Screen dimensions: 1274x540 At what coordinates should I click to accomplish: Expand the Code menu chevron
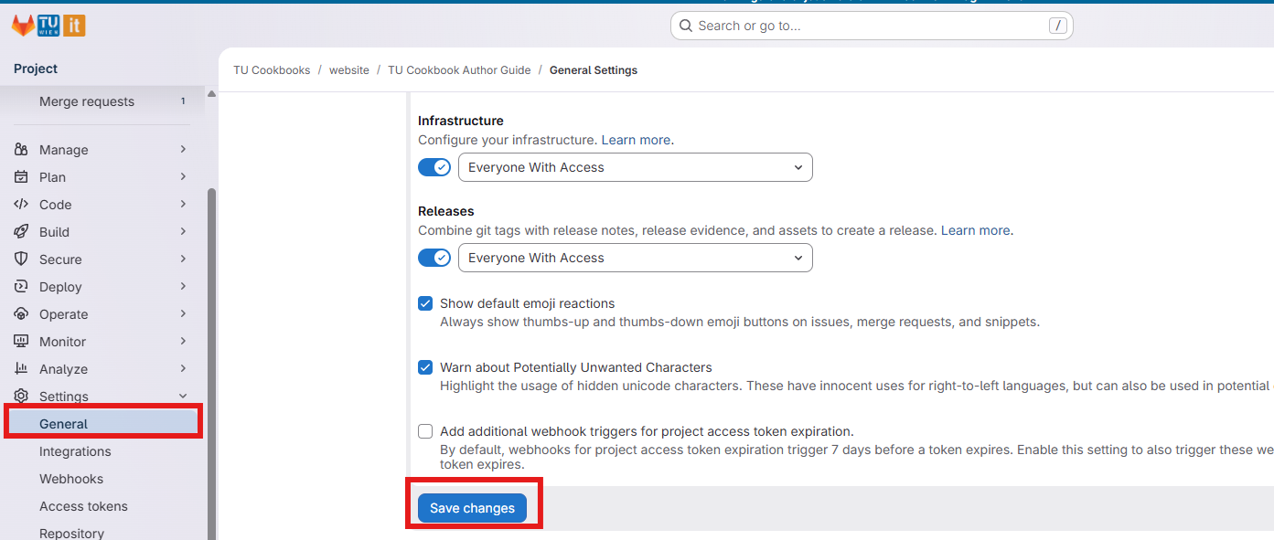pos(183,204)
